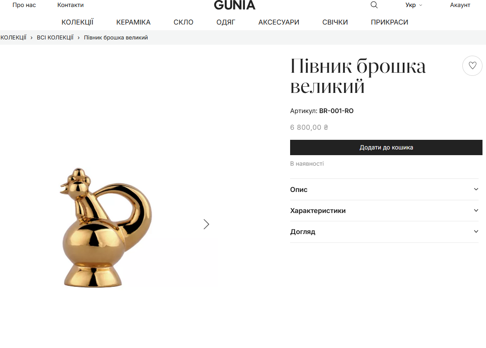The image size is (486, 348).
Task: Click Додати до кошика button
Action: [386, 148]
